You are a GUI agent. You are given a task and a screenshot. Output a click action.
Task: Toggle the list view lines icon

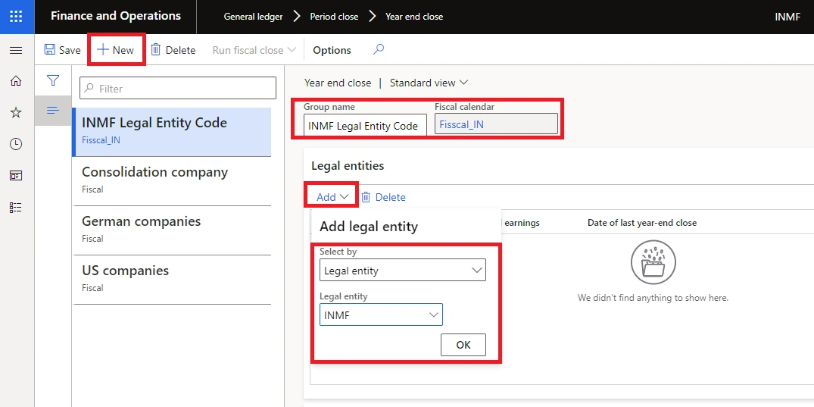point(53,110)
